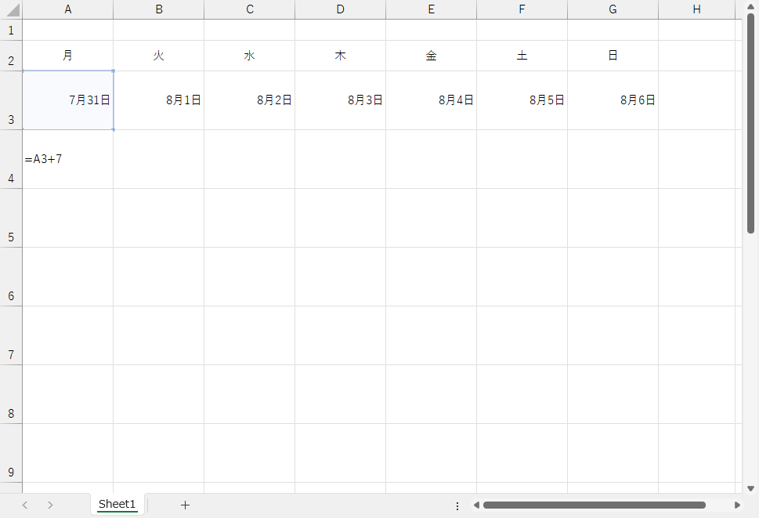Select cell containing 木
This screenshot has height=518, width=759.
click(x=340, y=56)
